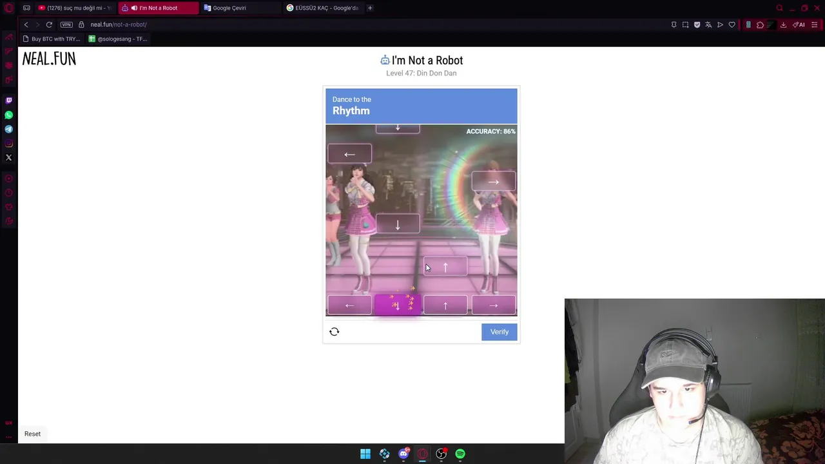Click the translate page icon
The height and width of the screenshot is (464, 825).
pos(708,24)
